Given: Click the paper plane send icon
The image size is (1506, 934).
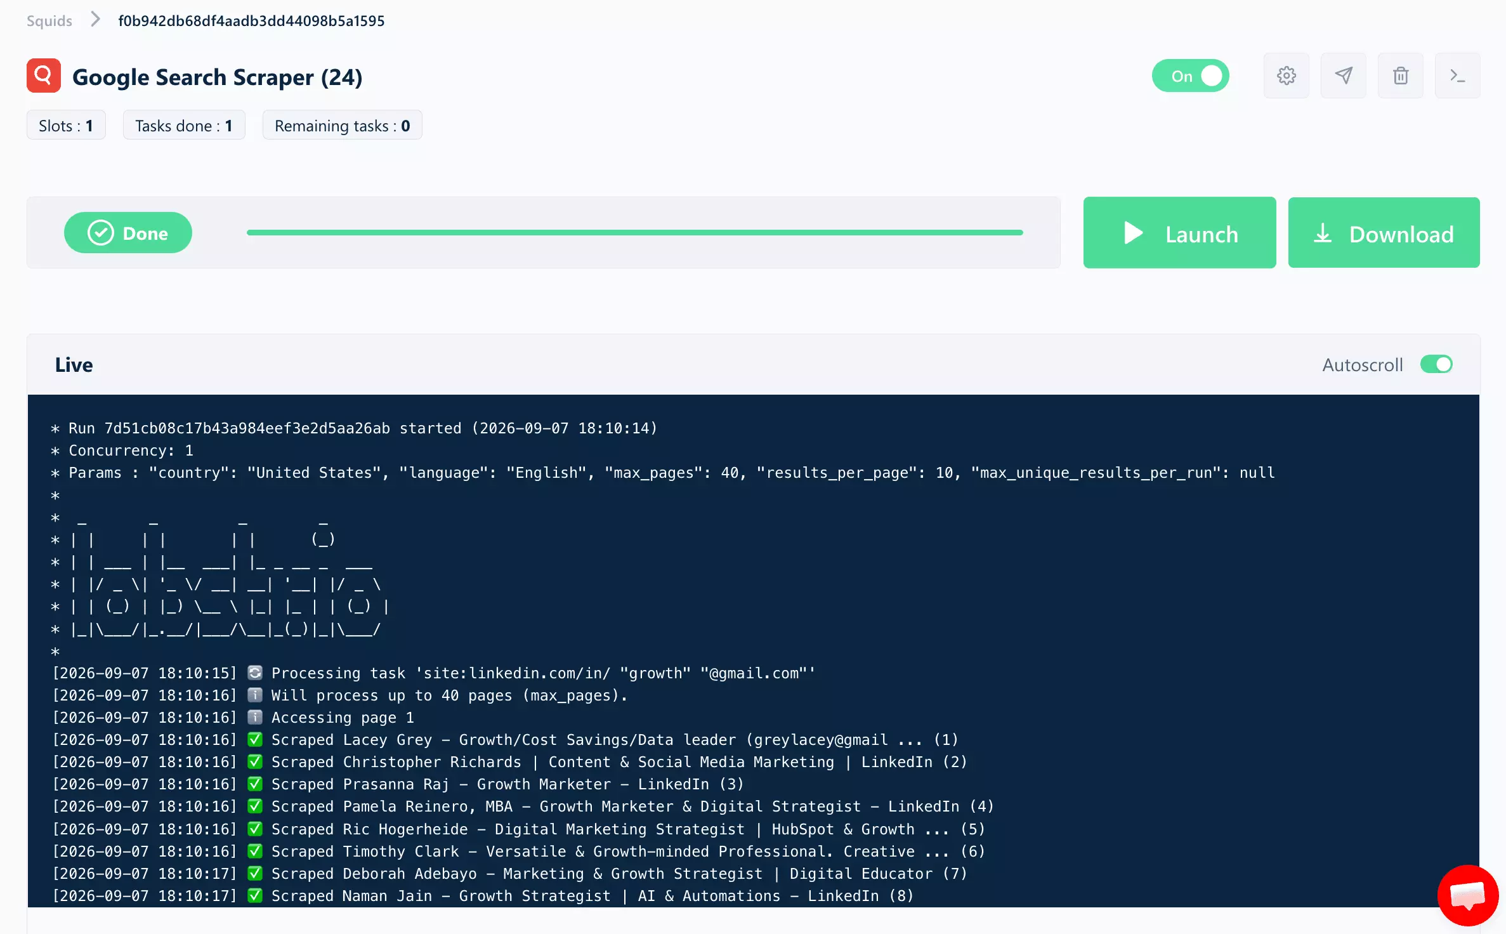Looking at the screenshot, I should click(x=1343, y=76).
